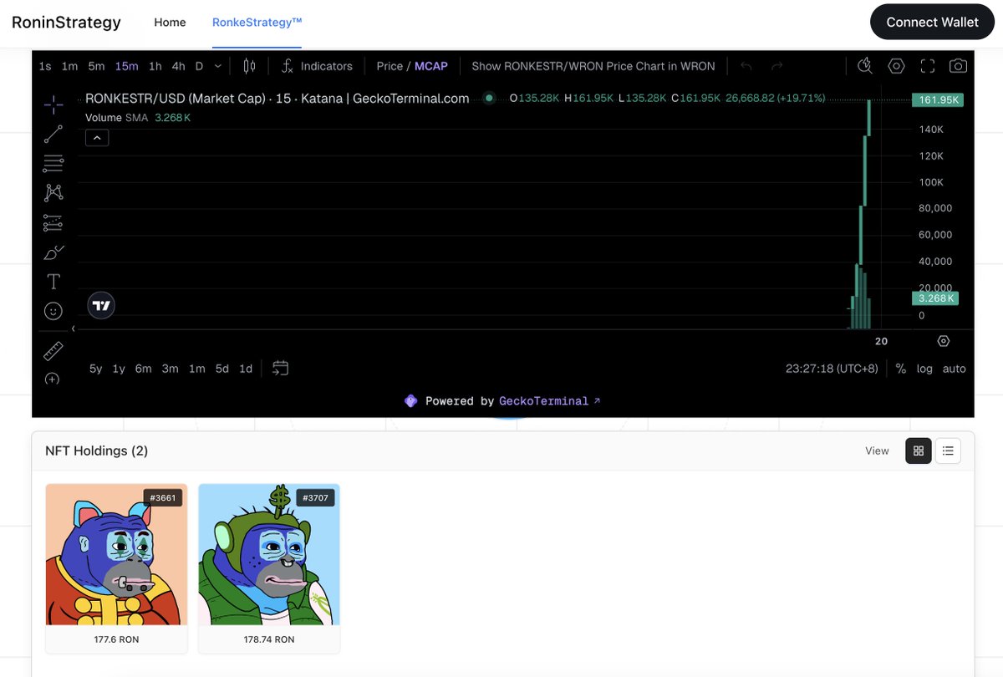Open the candlestick chart style selector
Viewport: 1003px width, 677px height.
(249, 66)
